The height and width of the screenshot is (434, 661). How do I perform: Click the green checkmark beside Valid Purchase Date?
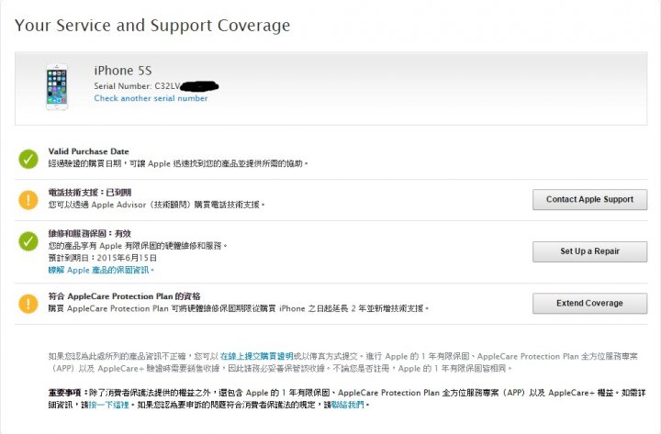pos(28,159)
